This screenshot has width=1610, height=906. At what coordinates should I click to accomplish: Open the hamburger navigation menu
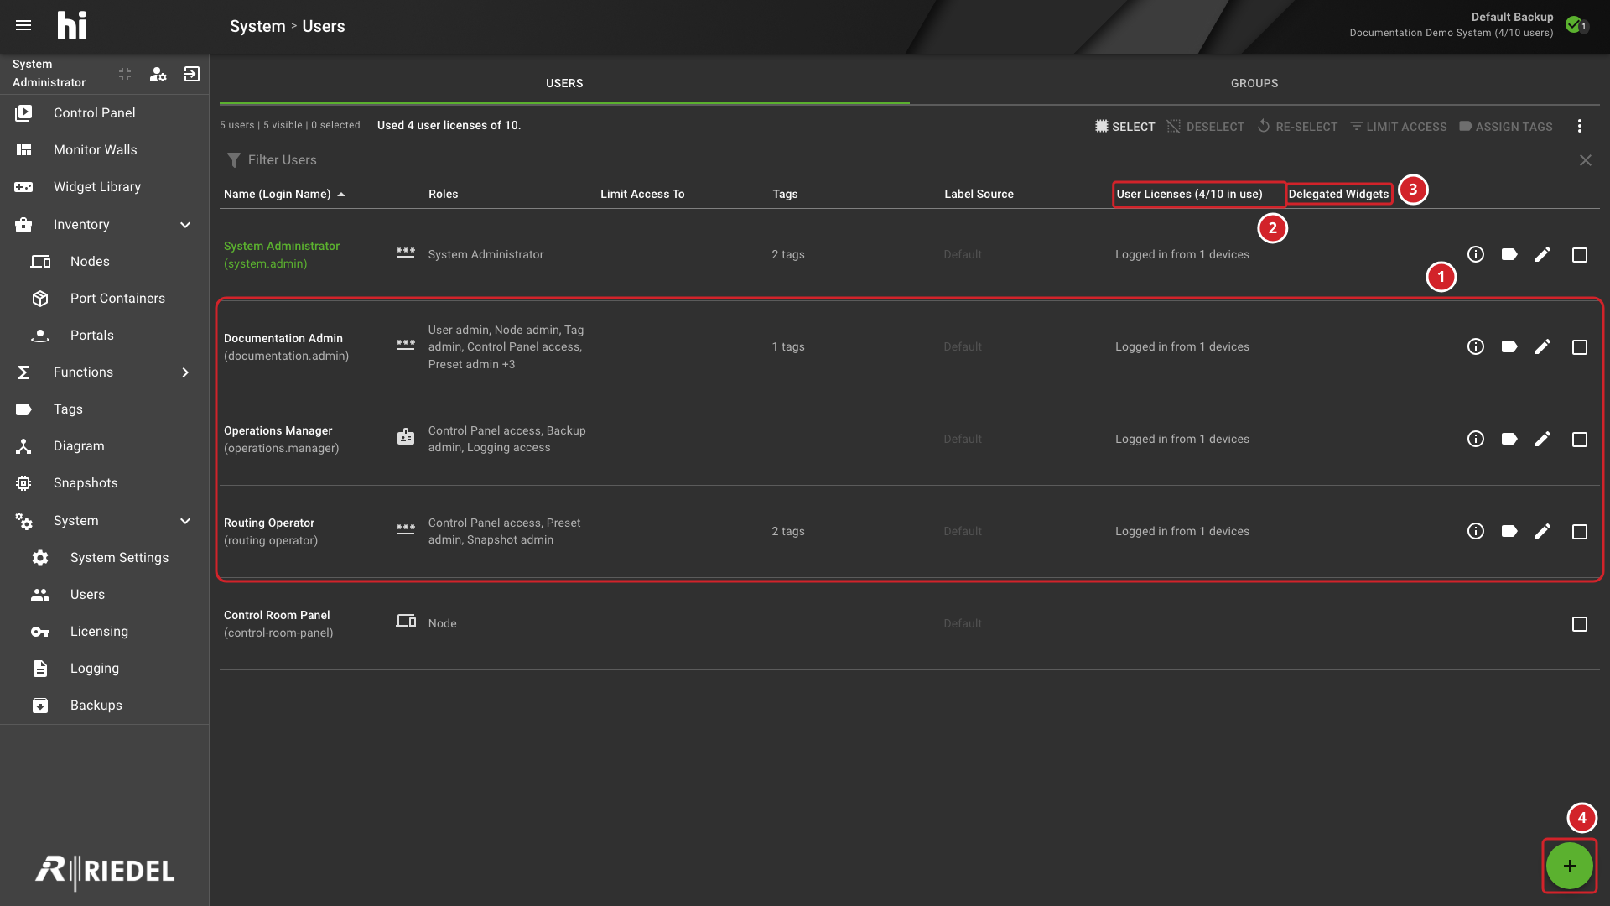[23, 26]
